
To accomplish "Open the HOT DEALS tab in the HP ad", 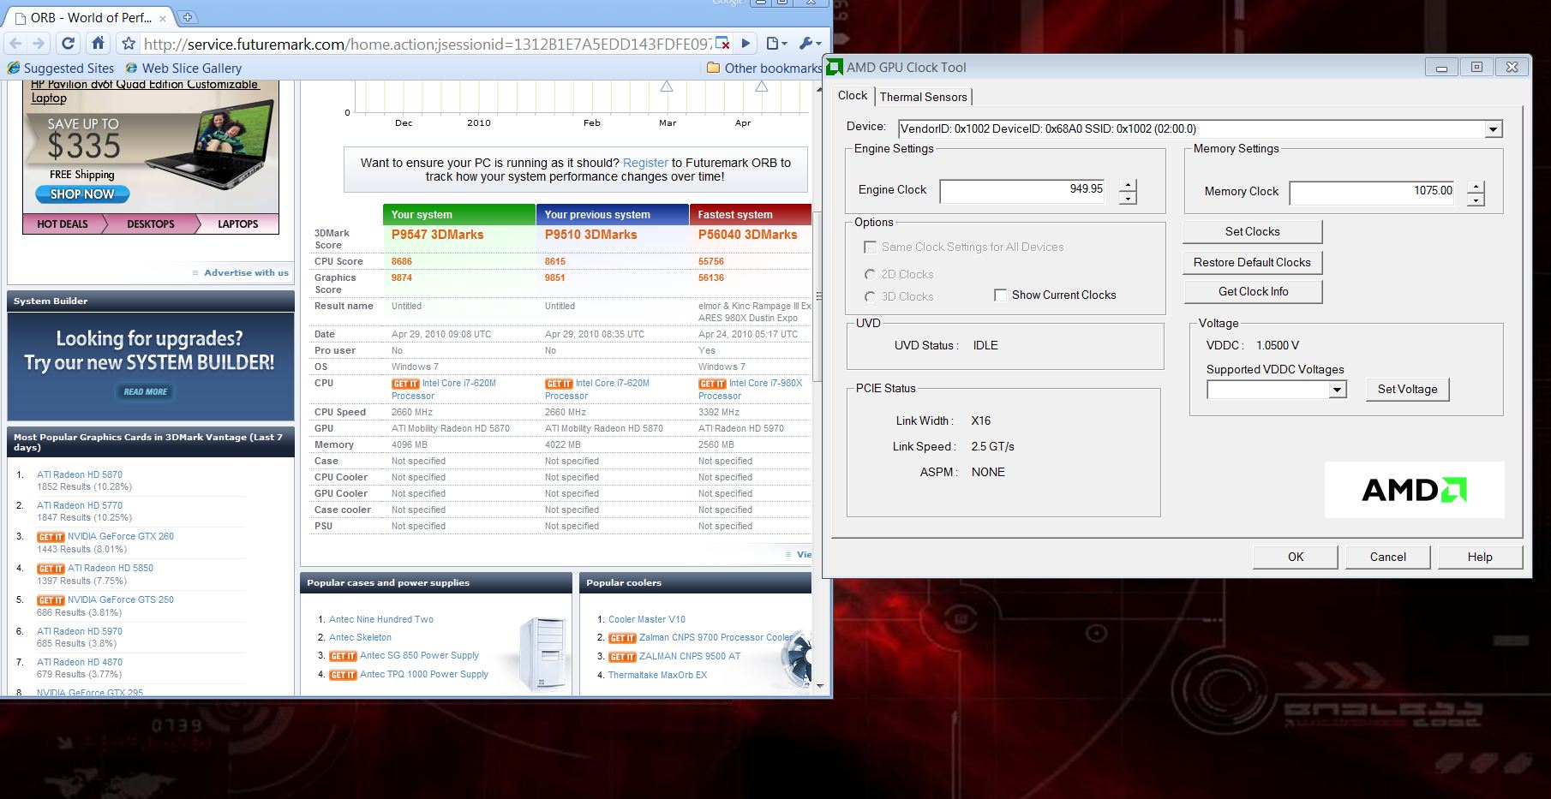I will point(62,224).
